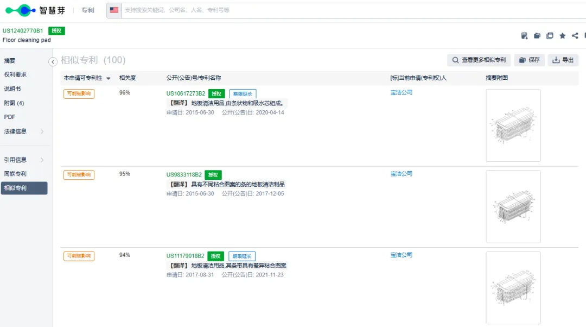
Task: Click the [标]当前申请(专利权)人 column header
Action: point(418,78)
